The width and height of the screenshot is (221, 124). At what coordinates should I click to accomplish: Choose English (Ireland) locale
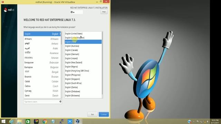(83, 58)
